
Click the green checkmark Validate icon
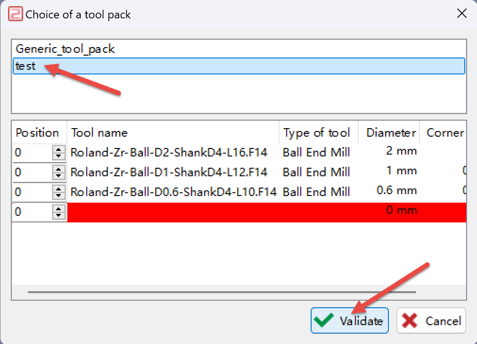tap(323, 320)
